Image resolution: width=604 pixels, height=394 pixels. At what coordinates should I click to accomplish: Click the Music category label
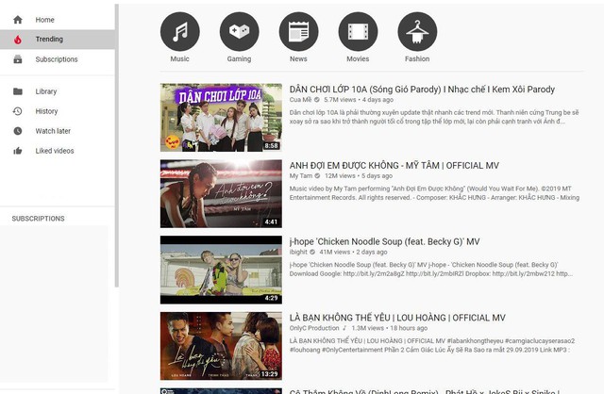(180, 58)
